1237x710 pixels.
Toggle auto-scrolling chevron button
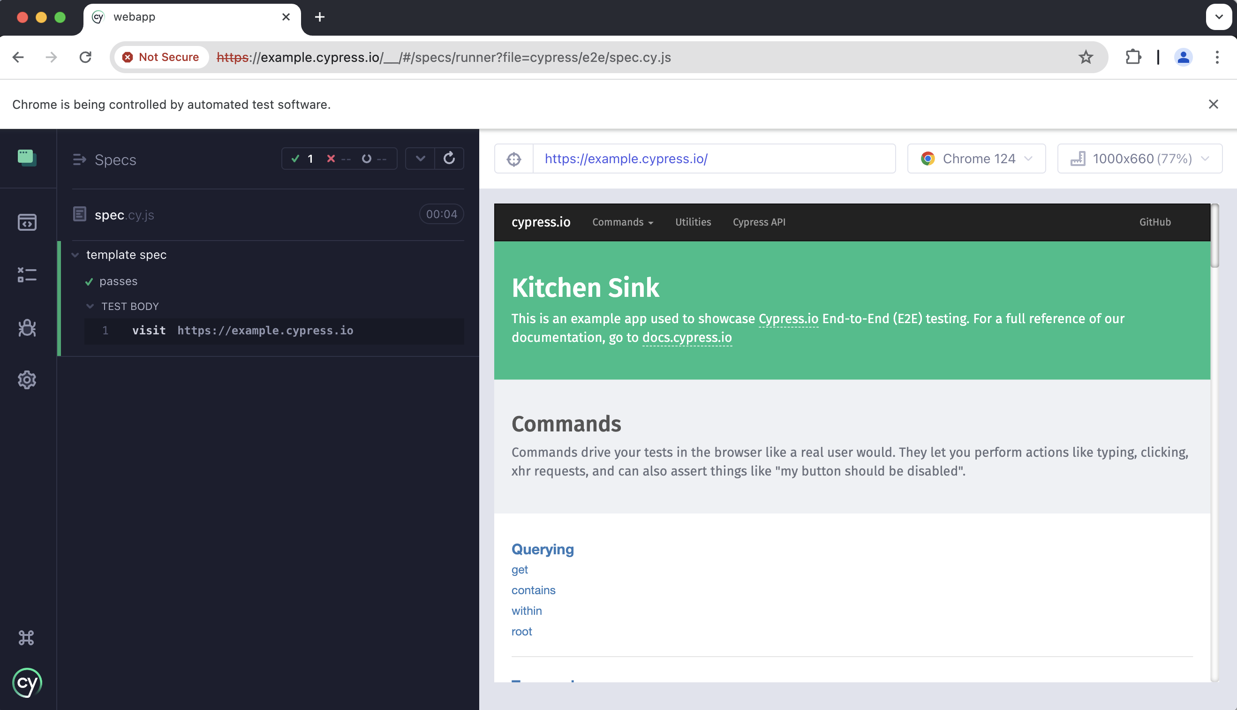point(420,159)
